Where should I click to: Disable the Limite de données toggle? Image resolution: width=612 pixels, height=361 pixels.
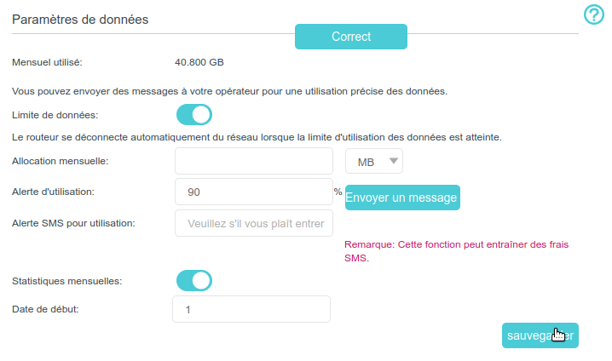193,114
